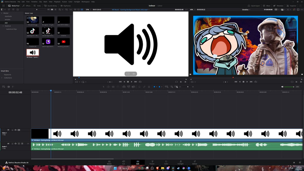304x171 pixels.
Task: Toggle the Keyframes panel
Action: coord(66,6)
